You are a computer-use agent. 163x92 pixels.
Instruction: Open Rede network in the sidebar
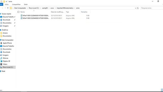tap(3, 71)
